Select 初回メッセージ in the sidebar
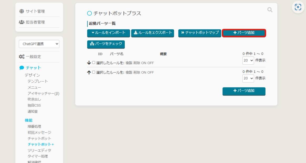 (39, 132)
